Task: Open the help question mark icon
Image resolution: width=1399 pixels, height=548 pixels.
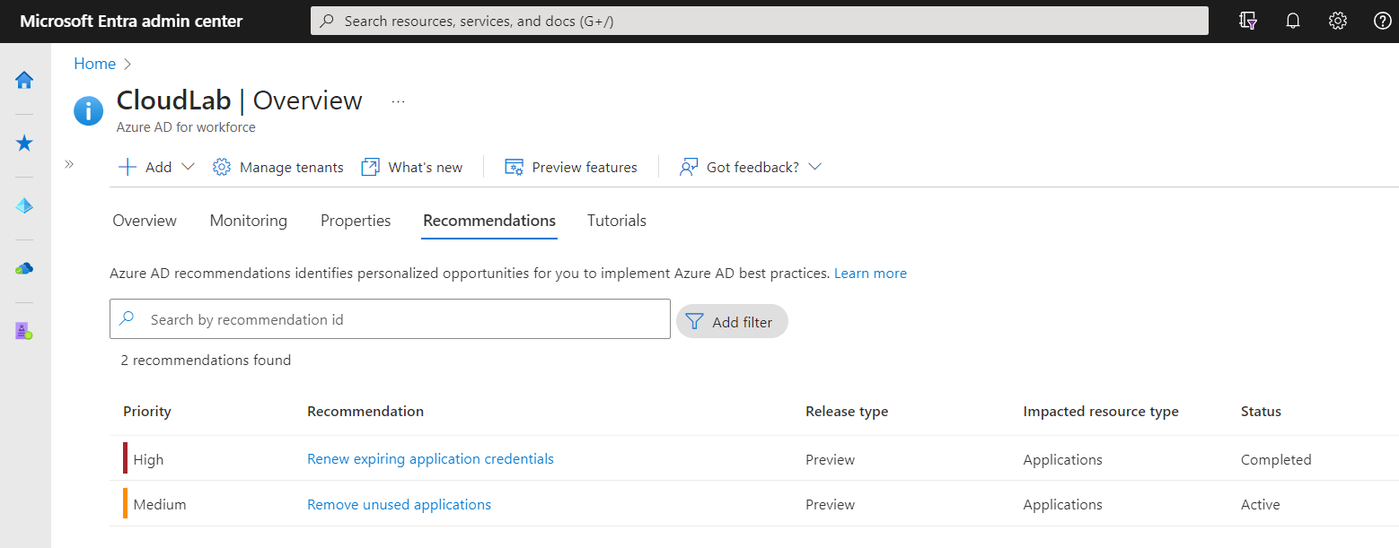Action: (x=1383, y=21)
